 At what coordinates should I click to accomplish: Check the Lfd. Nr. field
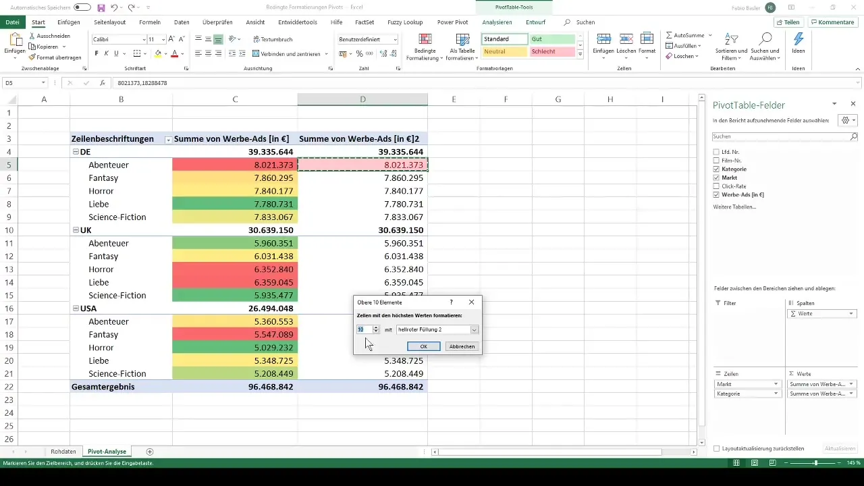tap(716, 151)
